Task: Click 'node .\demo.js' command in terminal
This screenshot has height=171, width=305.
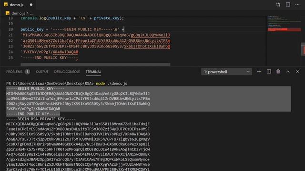Action: 112,84
